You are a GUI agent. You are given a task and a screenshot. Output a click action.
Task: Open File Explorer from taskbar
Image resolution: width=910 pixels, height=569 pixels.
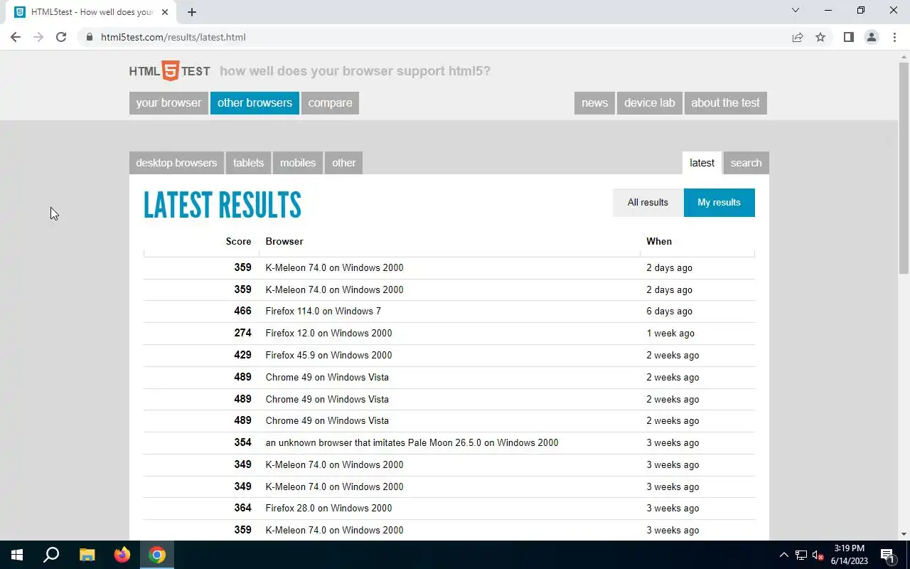[87, 555]
